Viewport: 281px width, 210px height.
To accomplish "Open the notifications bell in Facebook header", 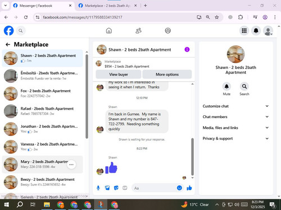I will pos(256,31).
